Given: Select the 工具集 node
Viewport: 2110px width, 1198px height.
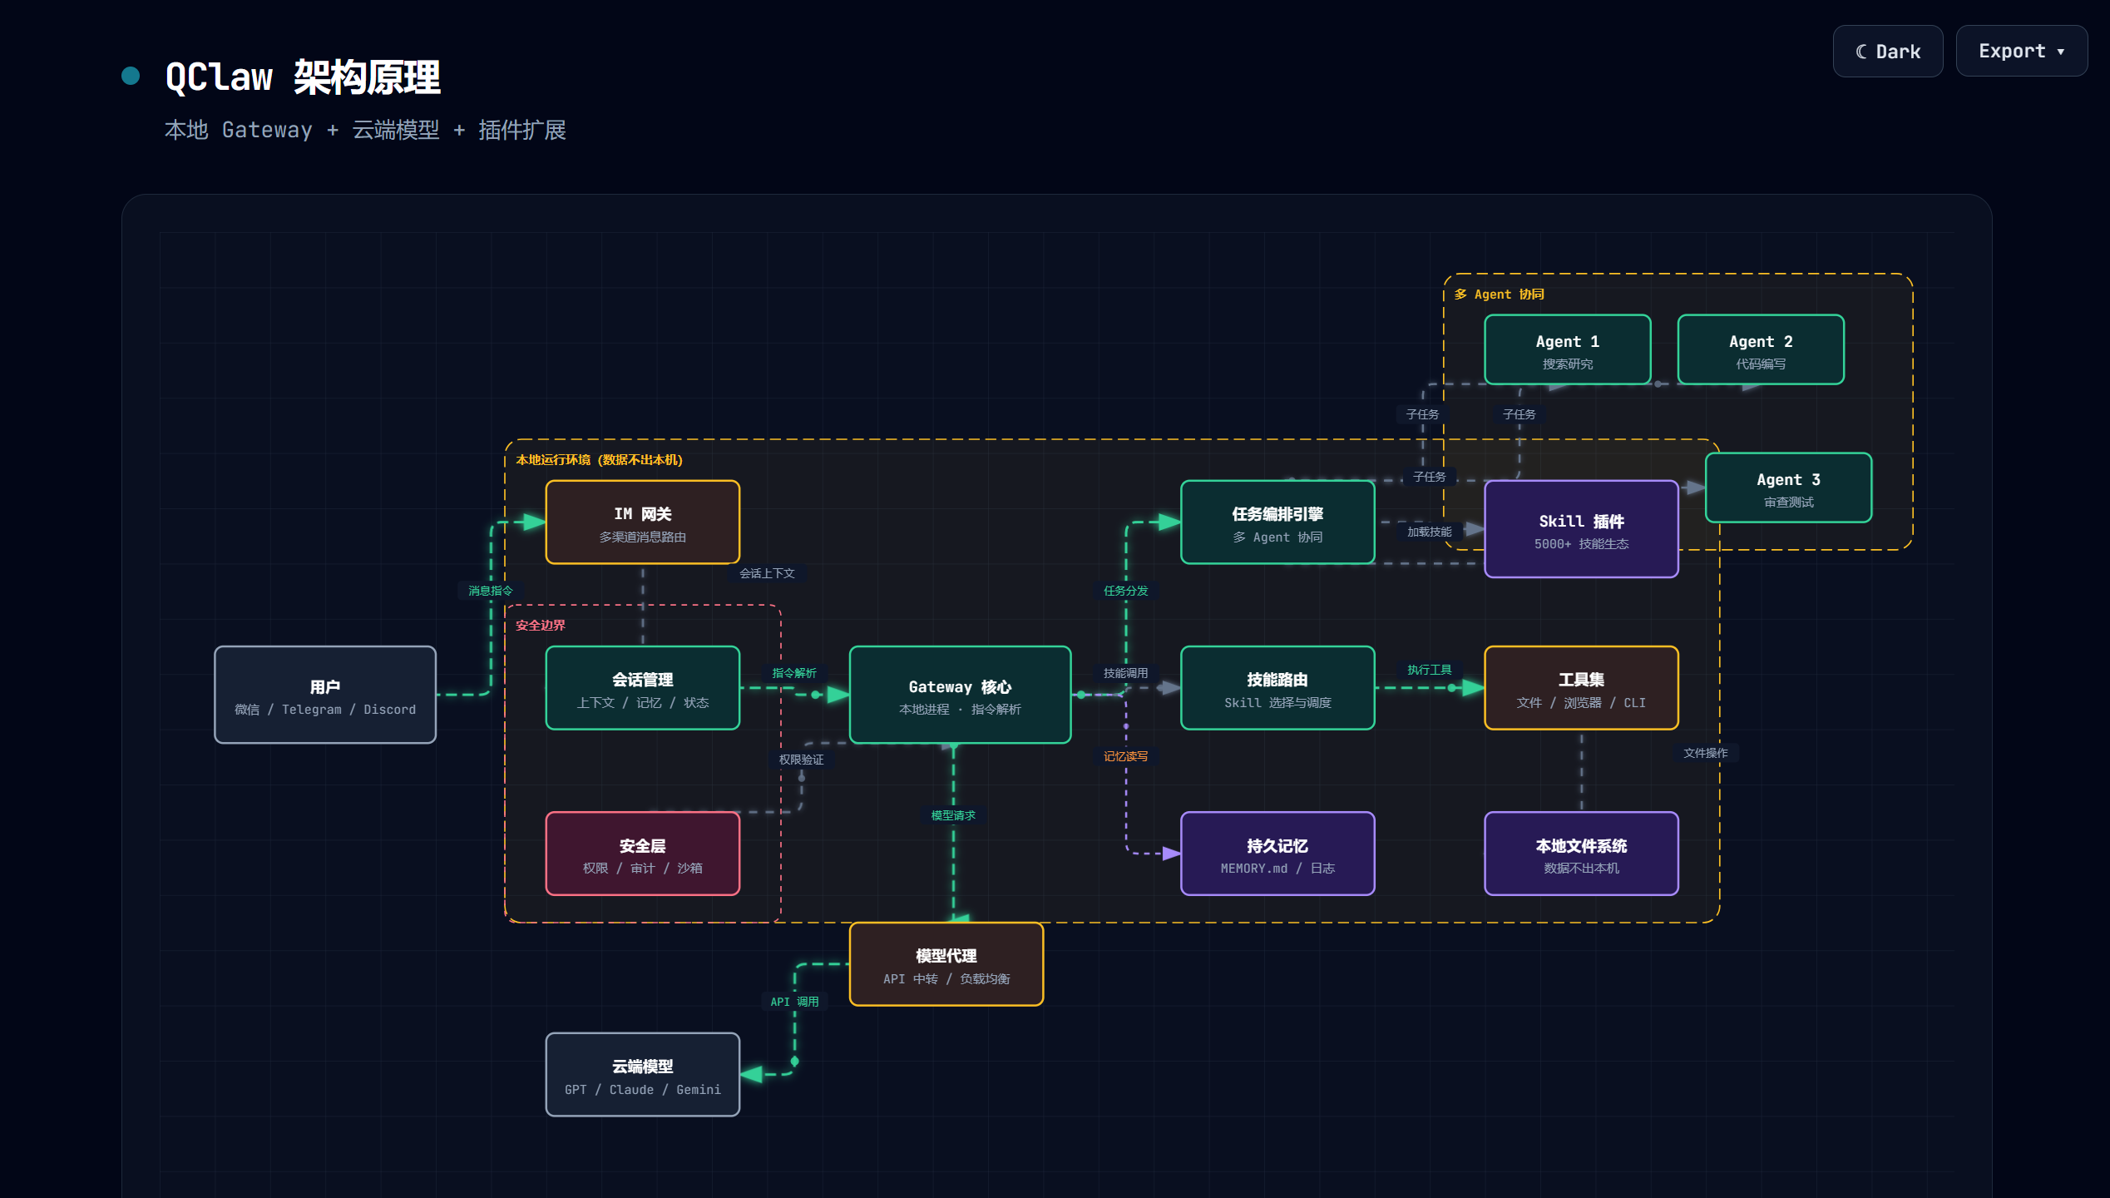Looking at the screenshot, I should (1581, 689).
